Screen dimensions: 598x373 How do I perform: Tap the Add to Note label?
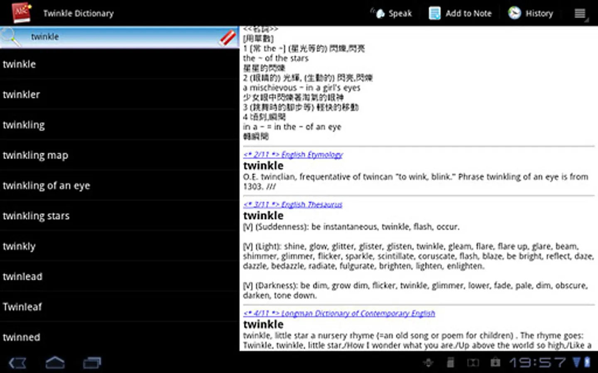(x=468, y=13)
